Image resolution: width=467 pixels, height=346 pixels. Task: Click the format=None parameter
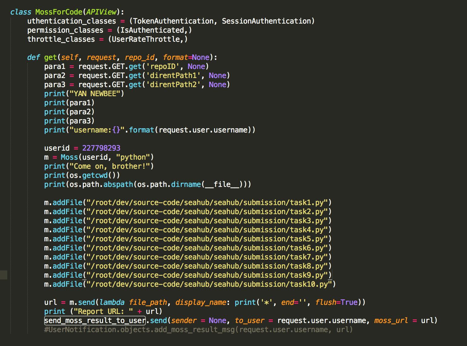tap(186, 57)
